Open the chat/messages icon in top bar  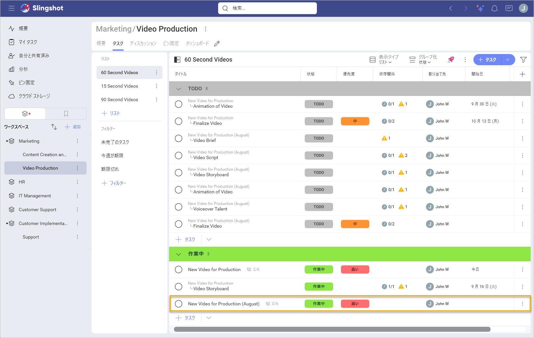click(x=509, y=8)
